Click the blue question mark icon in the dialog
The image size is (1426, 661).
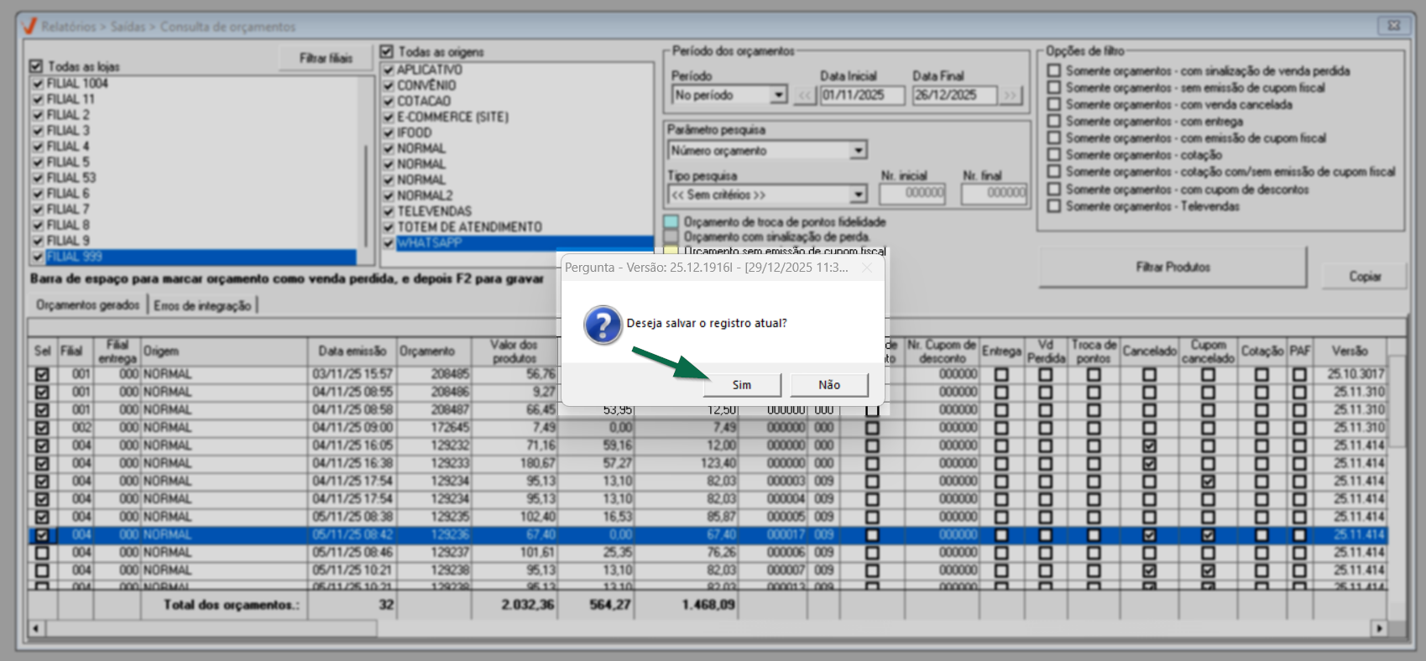[x=603, y=325]
